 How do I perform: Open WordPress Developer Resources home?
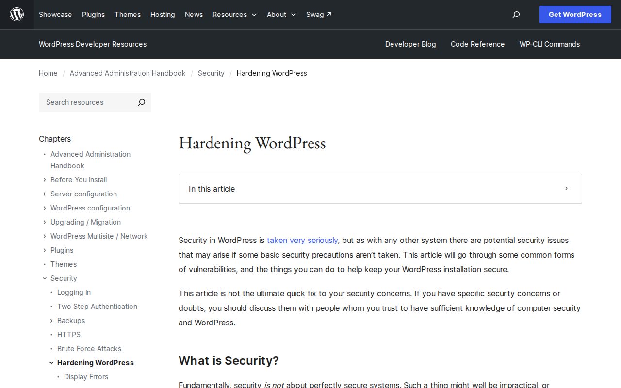pyautogui.click(x=93, y=44)
